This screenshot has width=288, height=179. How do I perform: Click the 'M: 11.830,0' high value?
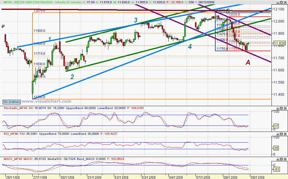tap(122, 2)
